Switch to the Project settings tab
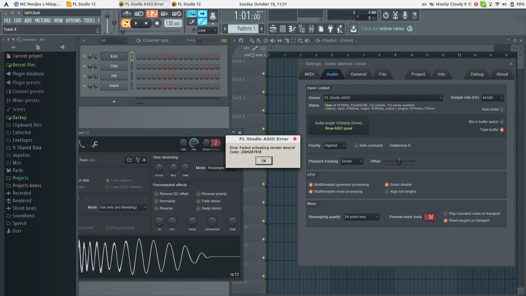526x296 pixels. 418,74
